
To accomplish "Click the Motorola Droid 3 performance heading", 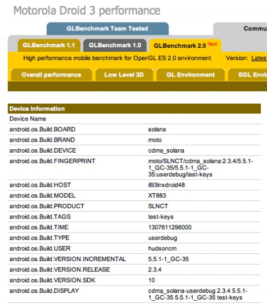I will (x=87, y=11).
